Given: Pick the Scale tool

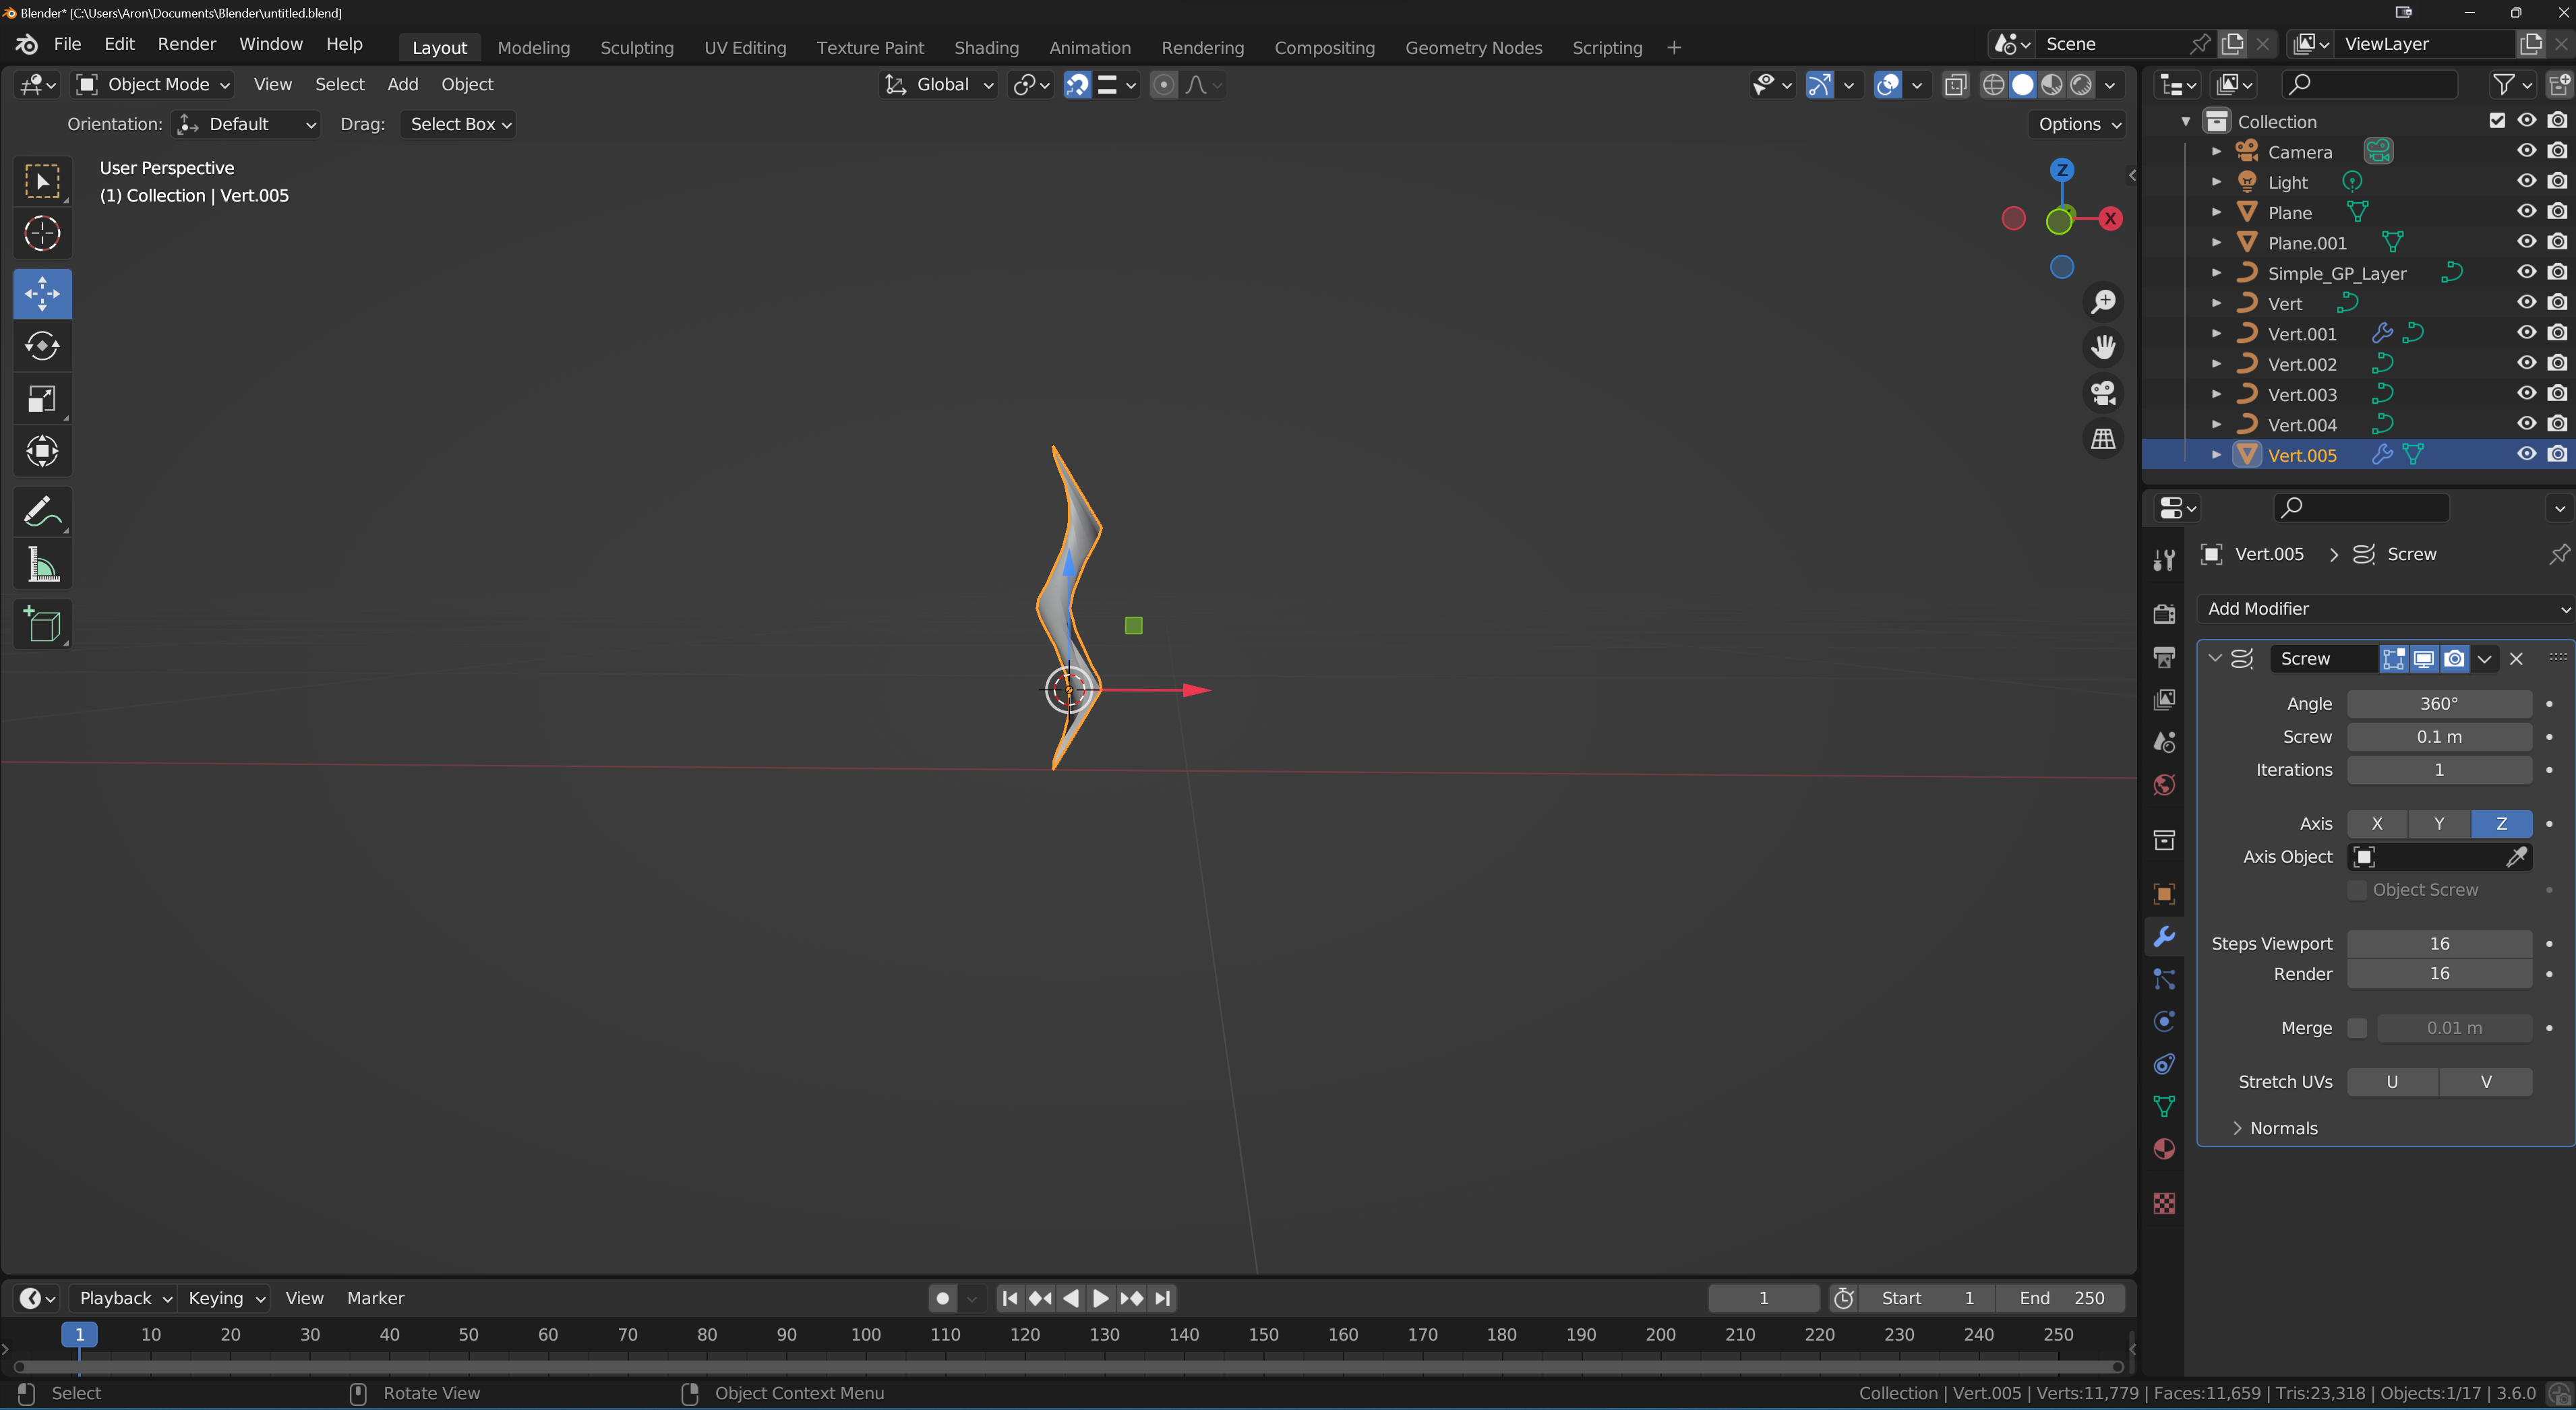Looking at the screenshot, I should (x=42, y=399).
